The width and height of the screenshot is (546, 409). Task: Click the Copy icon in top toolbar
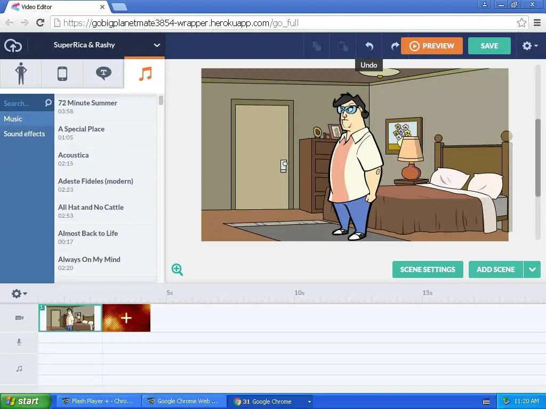tap(317, 46)
